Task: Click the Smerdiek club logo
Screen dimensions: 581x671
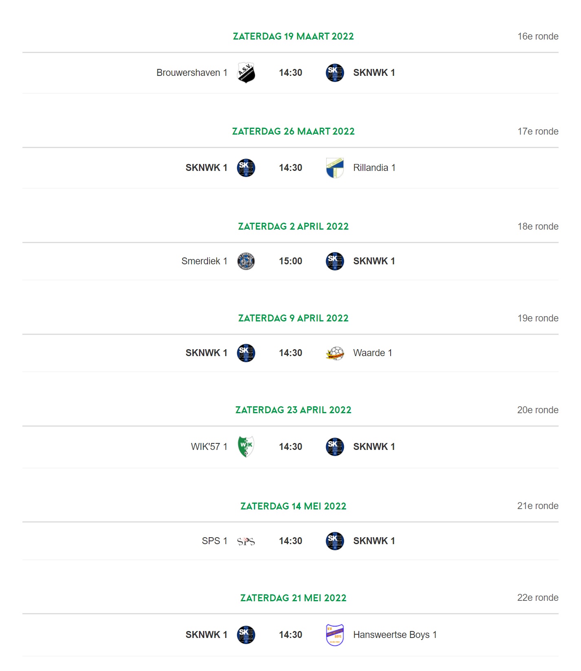Action: pos(246,261)
